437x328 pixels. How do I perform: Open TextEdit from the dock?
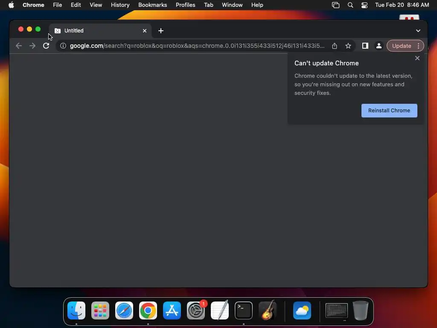(220, 310)
